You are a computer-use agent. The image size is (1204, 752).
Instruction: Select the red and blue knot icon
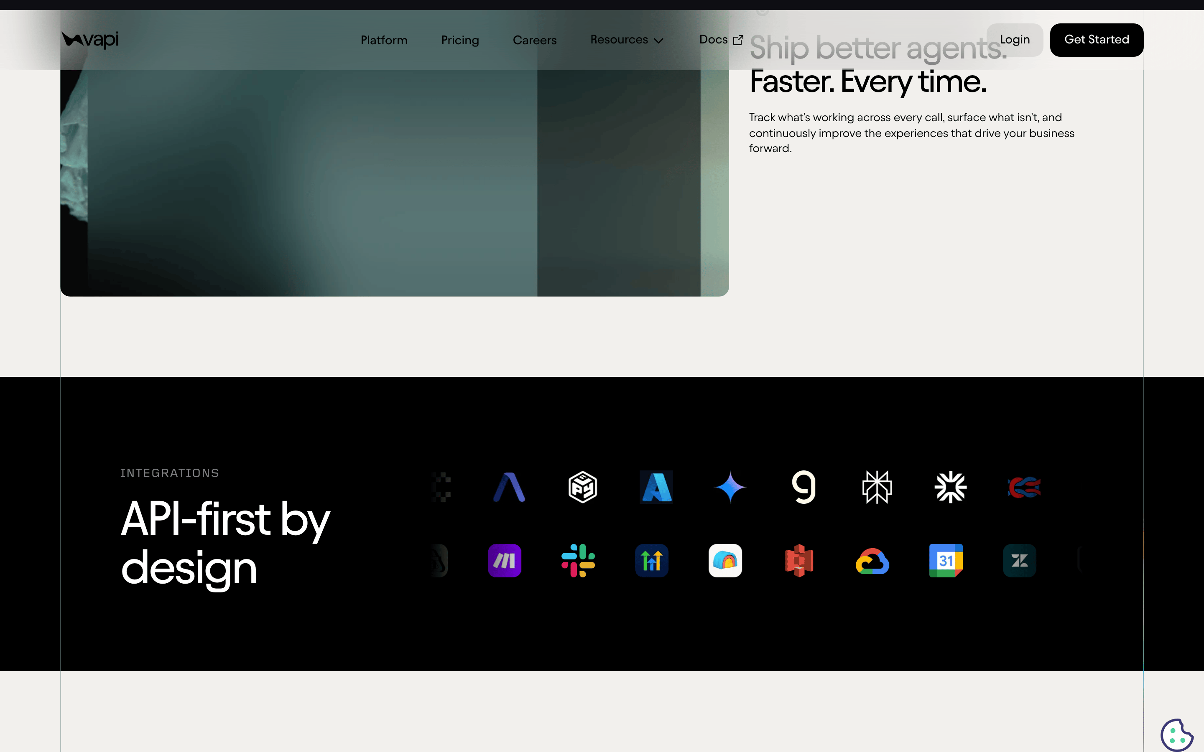point(1024,487)
